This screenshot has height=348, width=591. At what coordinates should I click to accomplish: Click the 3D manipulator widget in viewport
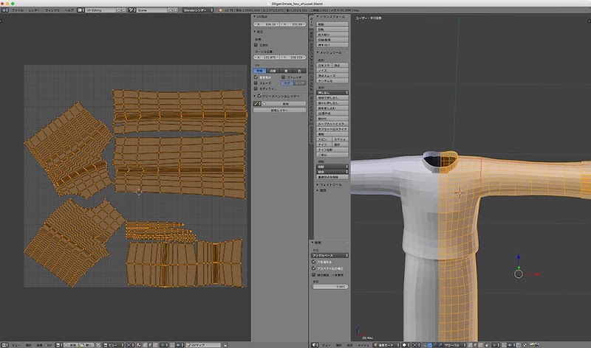tap(519, 273)
